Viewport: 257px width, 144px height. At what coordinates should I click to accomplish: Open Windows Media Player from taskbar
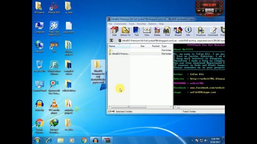pyautogui.click(x=72, y=140)
